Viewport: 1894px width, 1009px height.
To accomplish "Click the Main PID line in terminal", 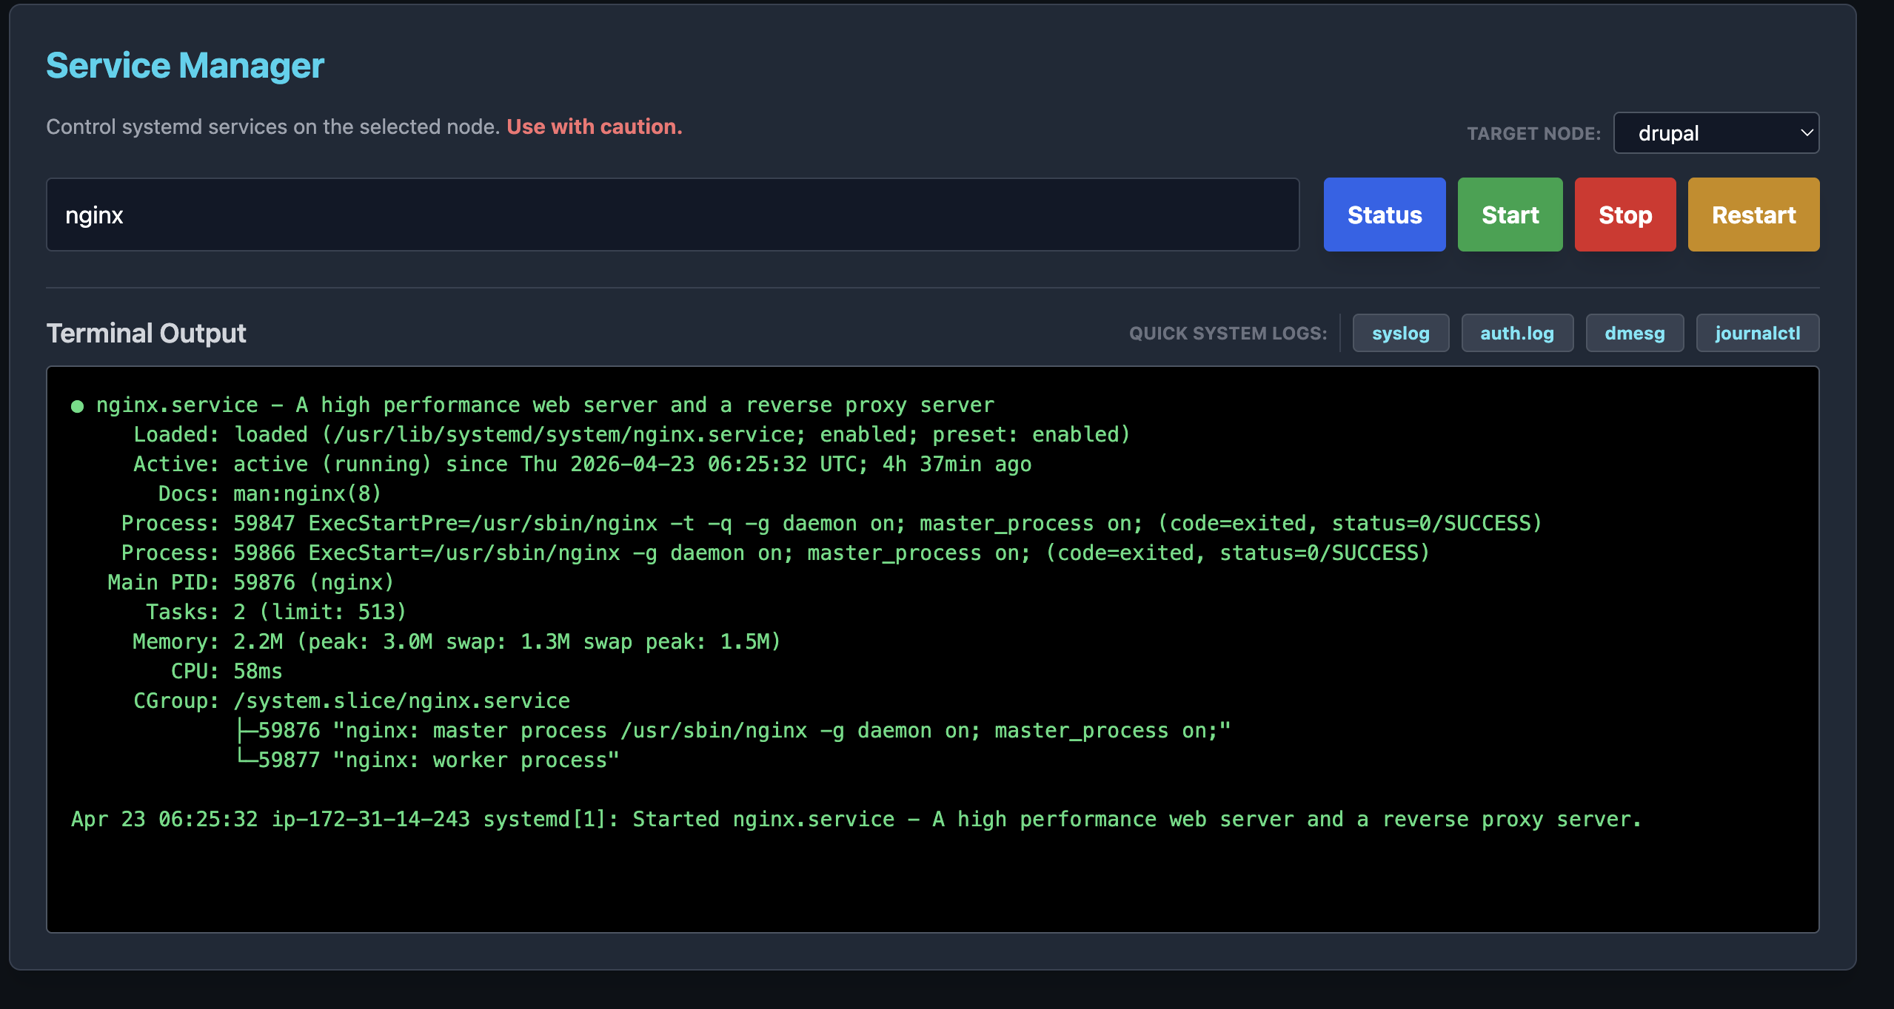I will tap(250, 582).
